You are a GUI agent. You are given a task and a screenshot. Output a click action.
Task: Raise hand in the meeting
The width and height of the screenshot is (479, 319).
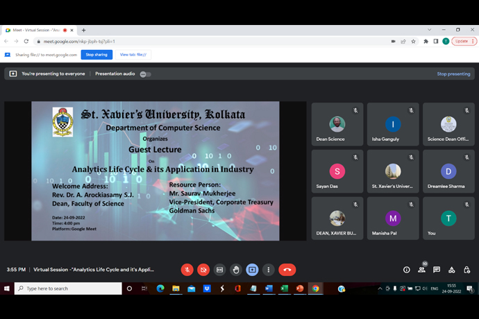click(x=236, y=270)
